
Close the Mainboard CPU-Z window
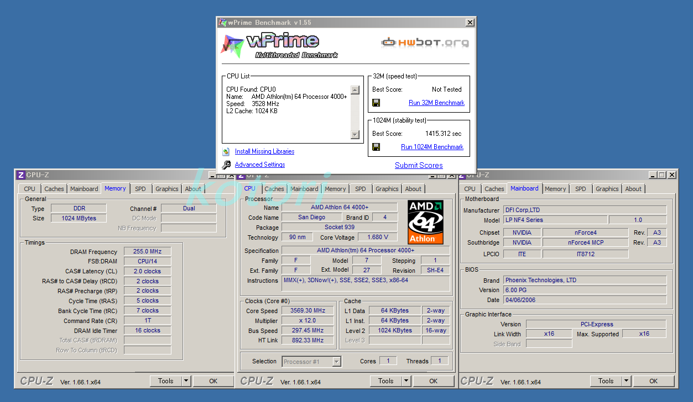click(x=672, y=175)
